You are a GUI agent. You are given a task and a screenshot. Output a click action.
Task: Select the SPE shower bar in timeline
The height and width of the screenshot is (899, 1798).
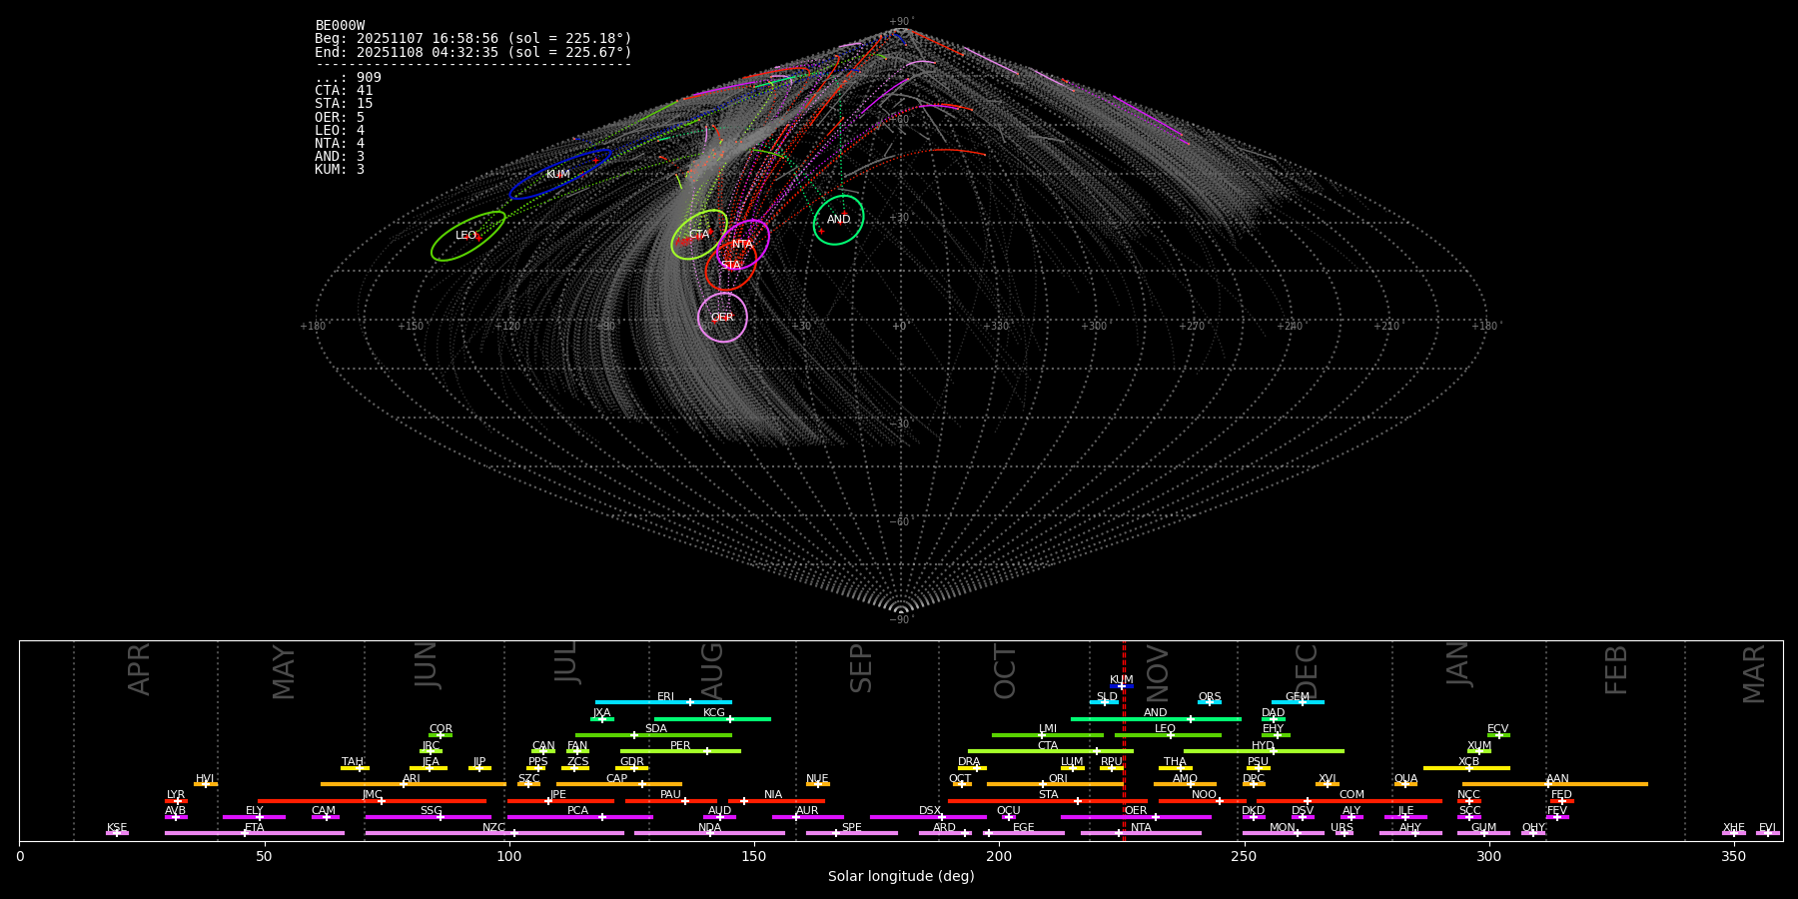pyautogui.click(x=852, y=833)
